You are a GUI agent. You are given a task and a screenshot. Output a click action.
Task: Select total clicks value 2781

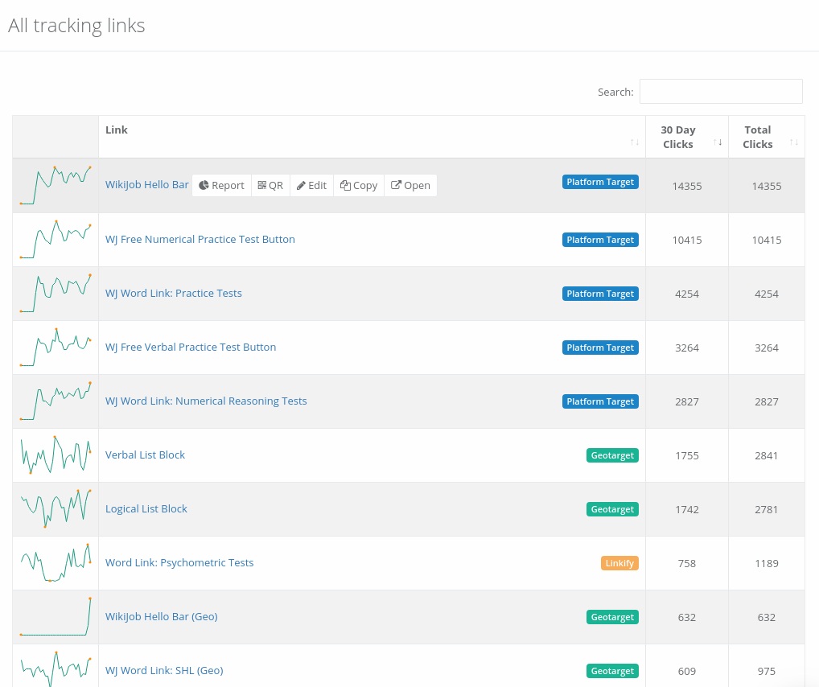tap(766, 509)
